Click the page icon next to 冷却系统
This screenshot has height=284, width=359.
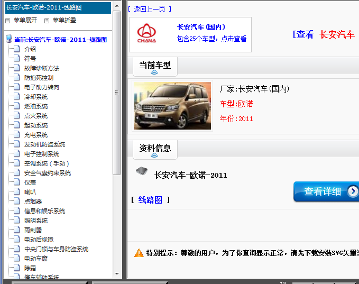coord(17,96)
